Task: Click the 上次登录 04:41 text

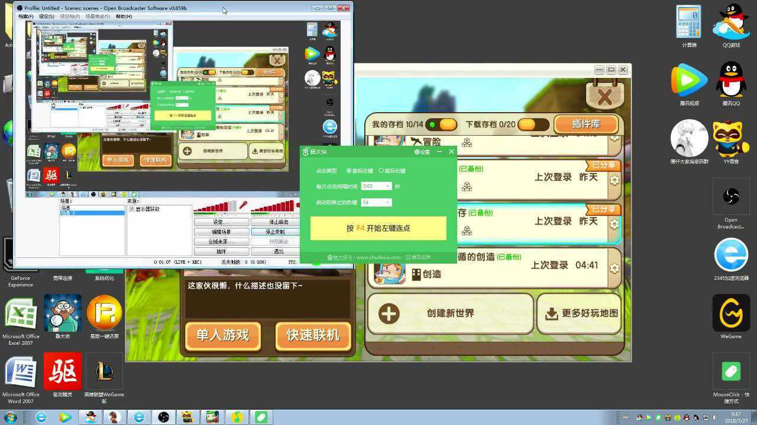Action: point(564,265)
